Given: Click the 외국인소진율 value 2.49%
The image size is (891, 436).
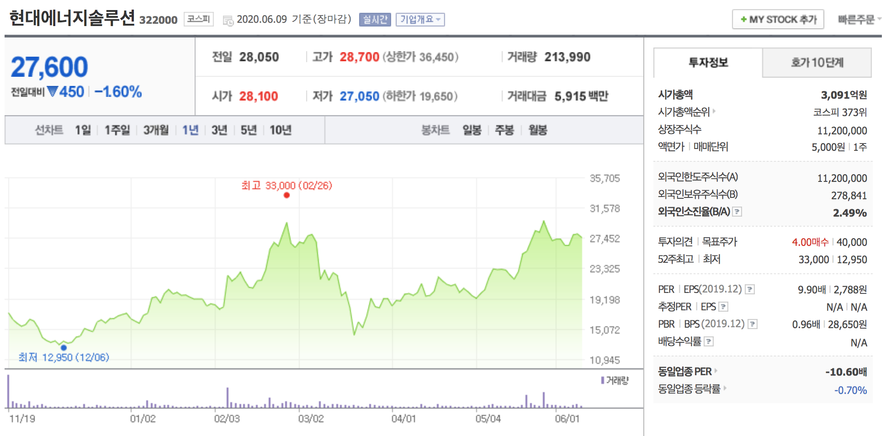Looking at the screenshot, I should 850,213.
